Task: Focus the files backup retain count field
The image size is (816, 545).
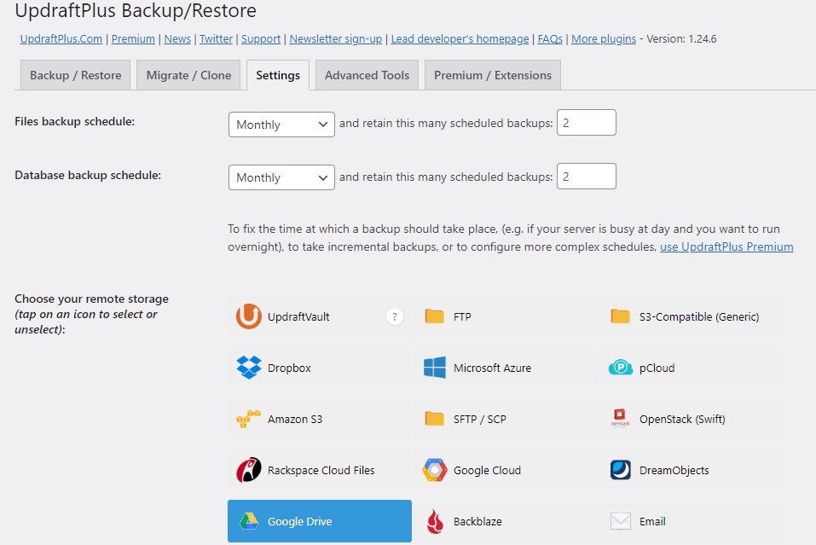Action: pos(586,123)
